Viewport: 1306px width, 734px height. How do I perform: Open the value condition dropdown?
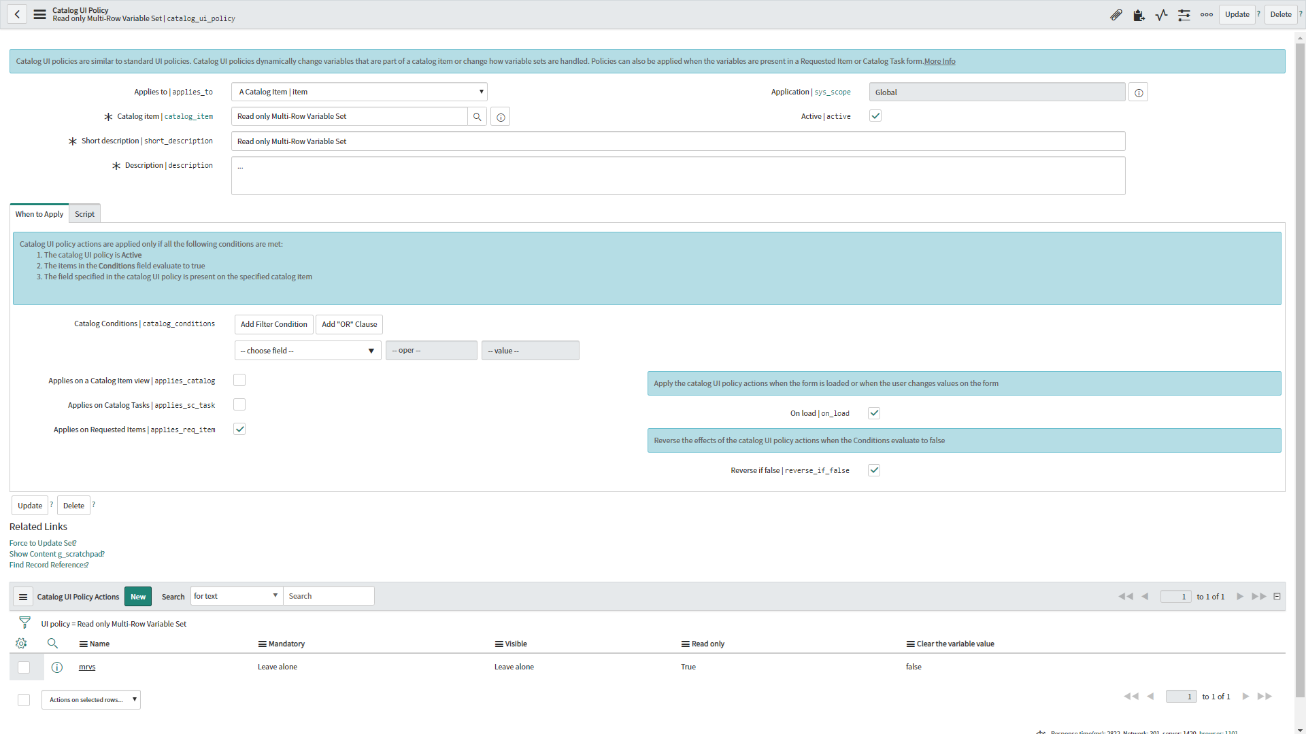point(531,351)
